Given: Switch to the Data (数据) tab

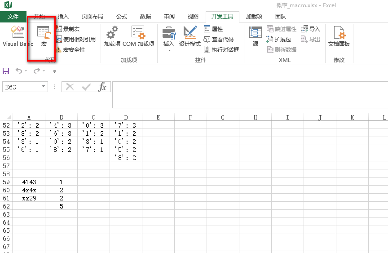Looking at the screenshot, I should click(x=145, y=17).
